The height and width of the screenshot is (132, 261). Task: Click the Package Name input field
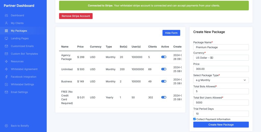point(221,47)
